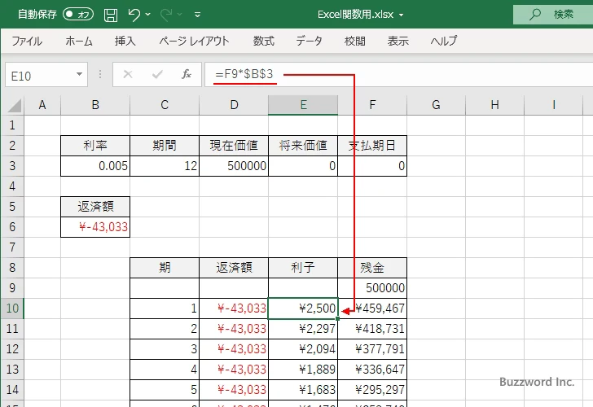Screen dimensions: 593x407
Task: Click the 期 header cell
Action: (165, 268)
